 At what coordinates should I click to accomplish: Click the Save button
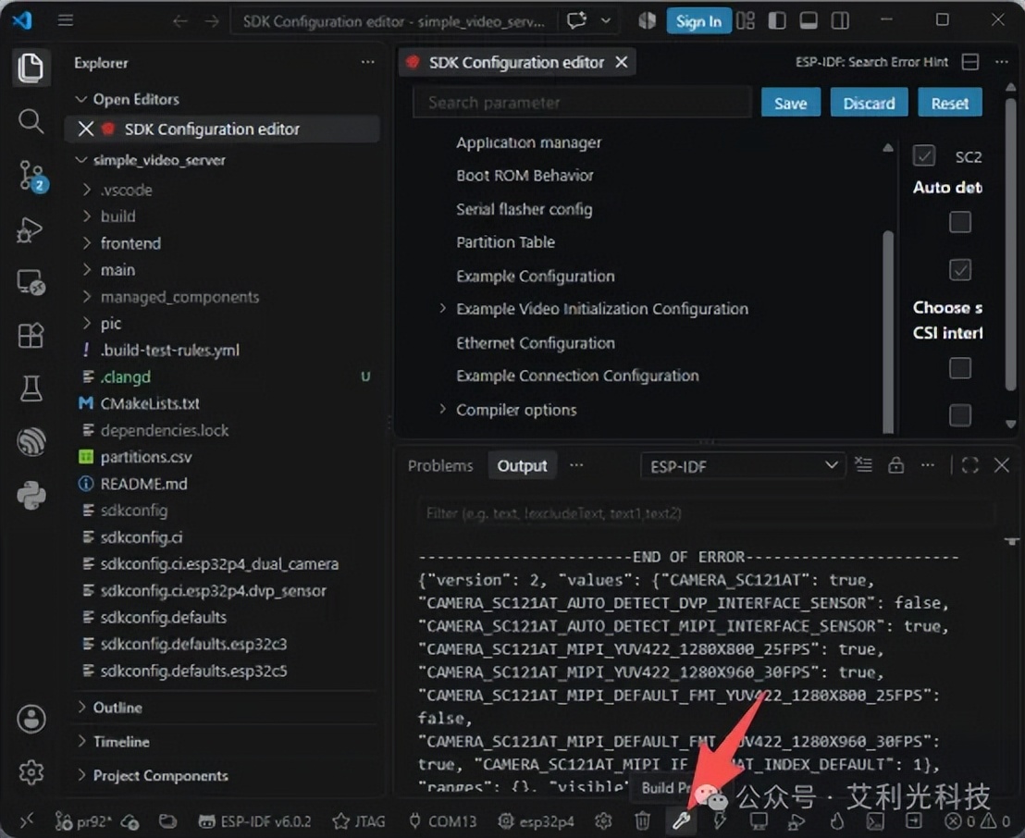(x=790, y=103)
